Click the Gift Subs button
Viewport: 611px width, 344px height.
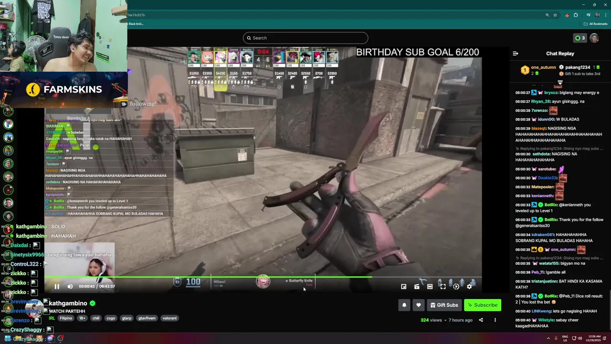tap(444, 305)
